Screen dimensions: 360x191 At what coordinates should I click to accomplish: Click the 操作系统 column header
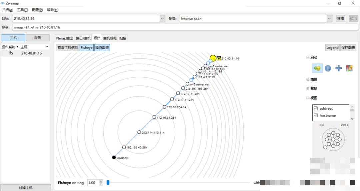tap(8, 47)
